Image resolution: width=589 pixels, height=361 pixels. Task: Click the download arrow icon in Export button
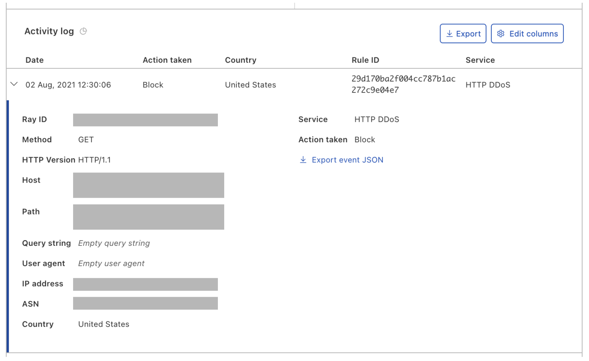pyautogui.click(x=449, y=34)
